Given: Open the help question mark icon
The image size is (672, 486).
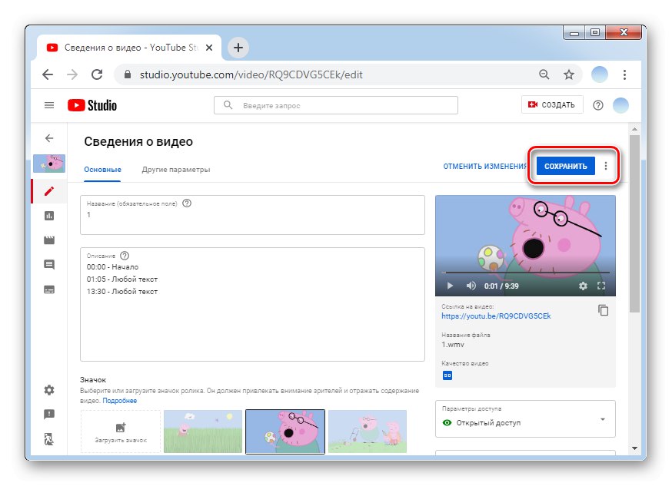Looking at the screenshot, I should coord(598,105).
